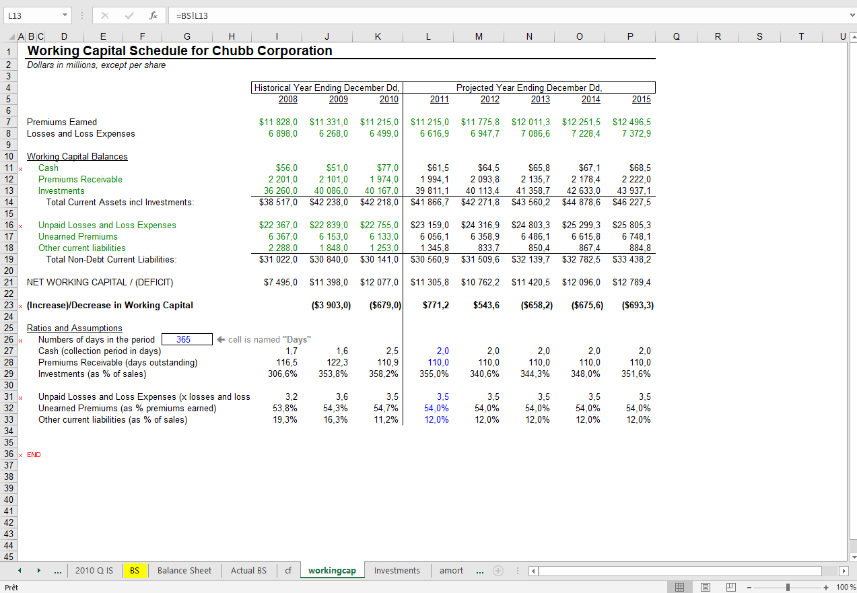This screenshot has width=857, height=593.
Task: Click the Name Box showing L13
Action: point(31,15)
